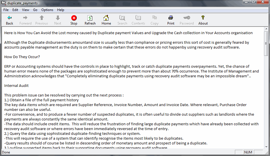Click the line starting "-Query results should of course"
Screen dimensions: 270x156
click(x=106, y=143)
